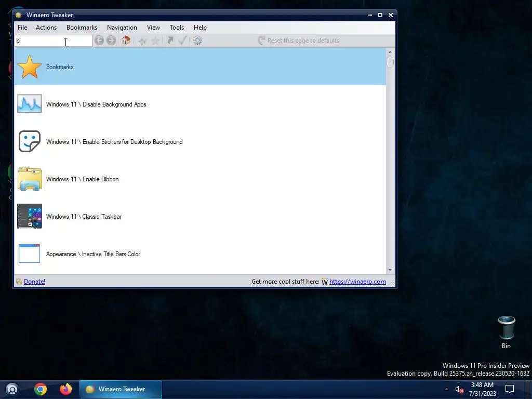The width and height of the screenshot is (532, 399).
Task: Open the File menu
Action: click(22, 28)
